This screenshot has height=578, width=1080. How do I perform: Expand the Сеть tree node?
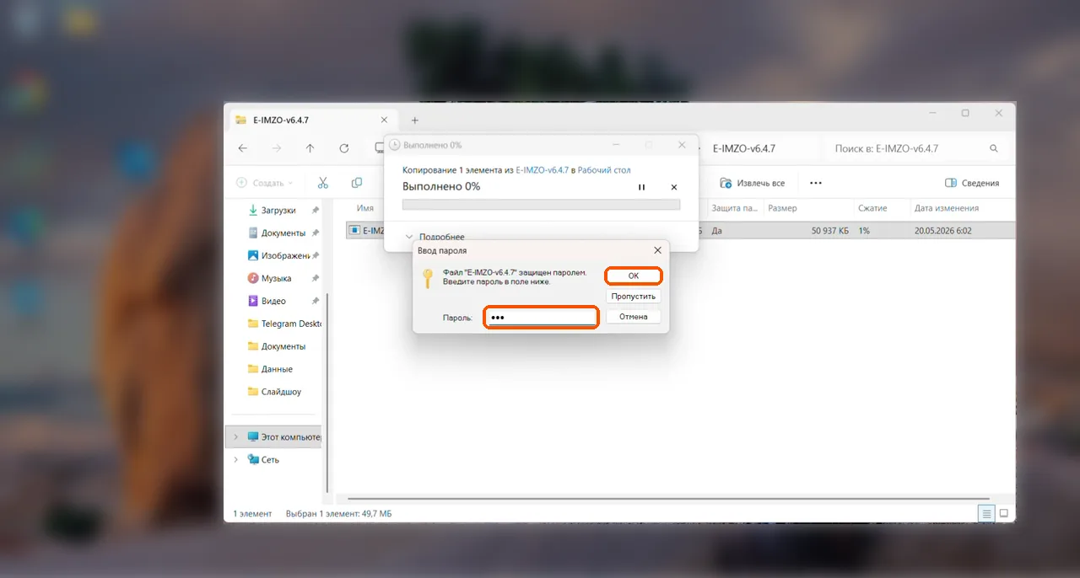coord(235,460)
